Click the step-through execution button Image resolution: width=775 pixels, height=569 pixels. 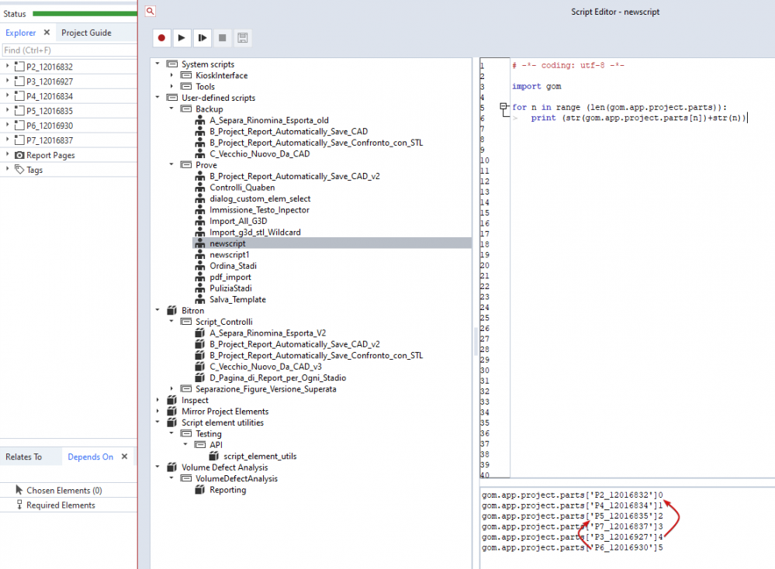[202, 37]
